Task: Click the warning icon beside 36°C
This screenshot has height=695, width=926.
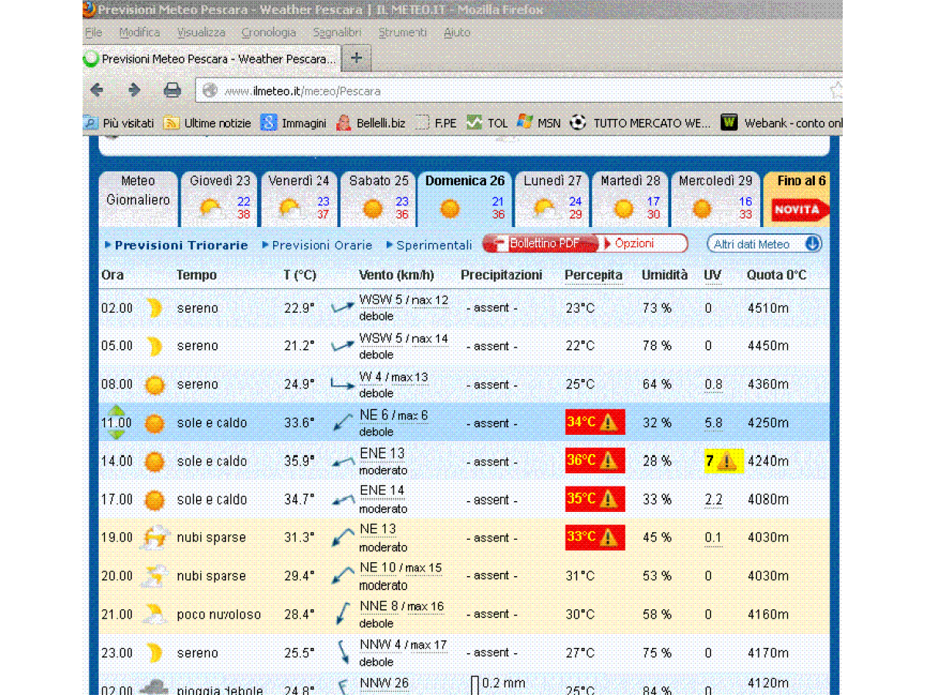Action: (x=609, y=461)
